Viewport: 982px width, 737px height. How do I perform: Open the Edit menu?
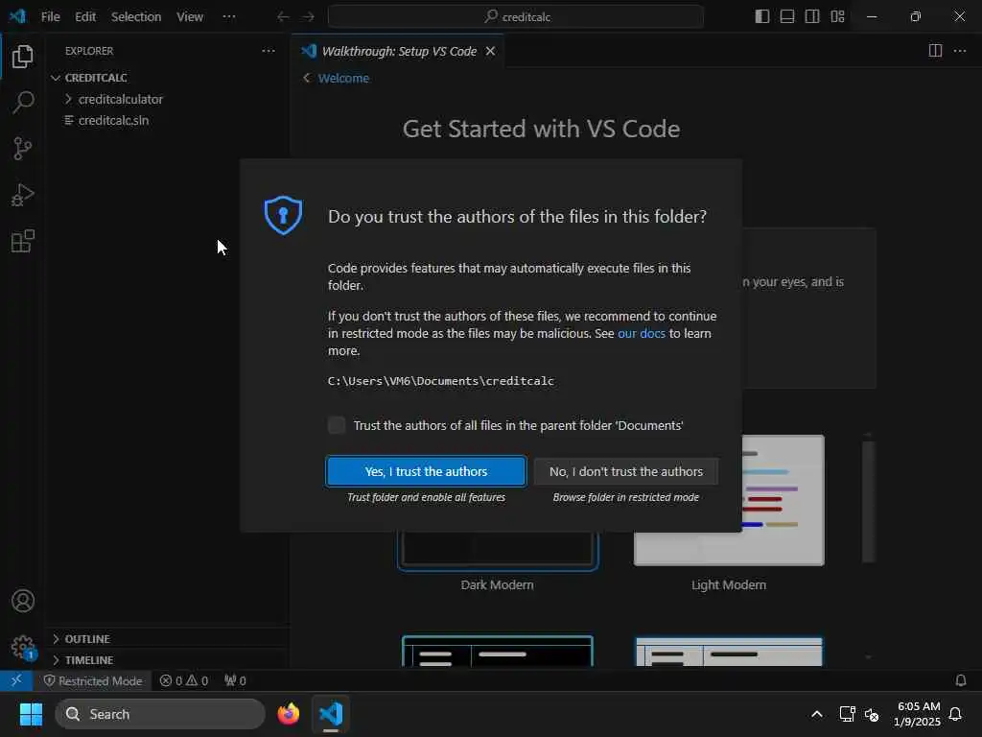85,17
